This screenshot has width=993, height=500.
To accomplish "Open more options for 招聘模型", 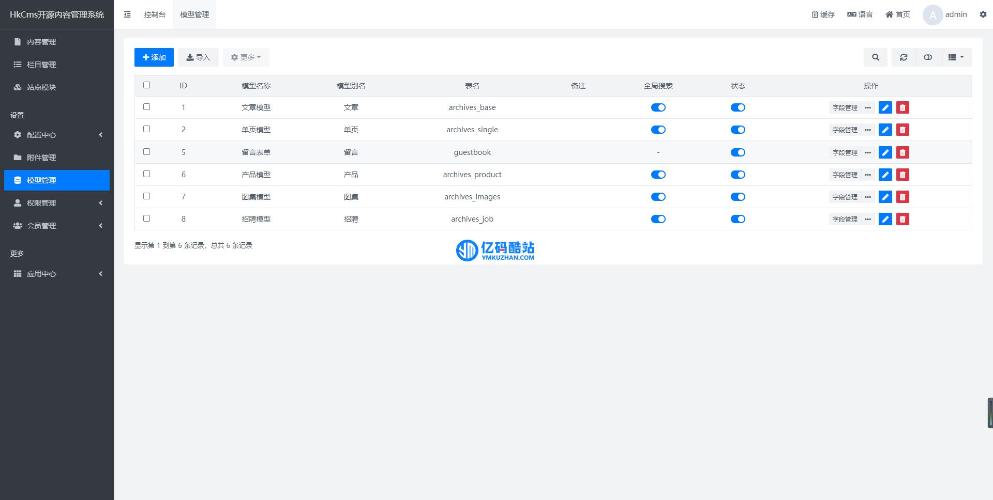I will (x=868, y=219).
